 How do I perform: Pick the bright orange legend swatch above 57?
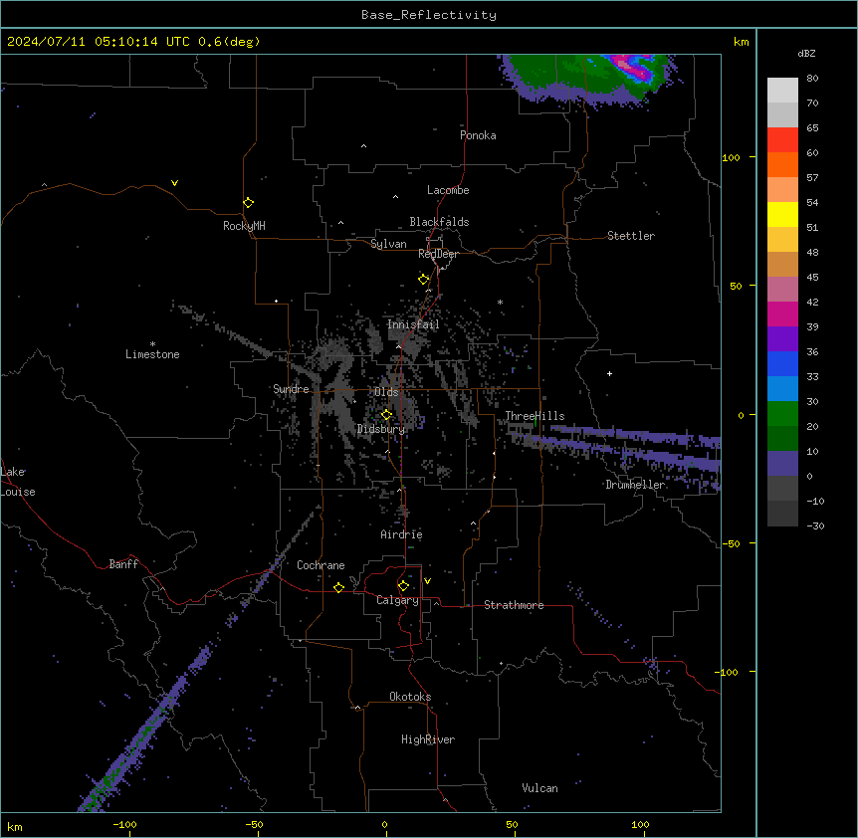(x=782, y=164)
